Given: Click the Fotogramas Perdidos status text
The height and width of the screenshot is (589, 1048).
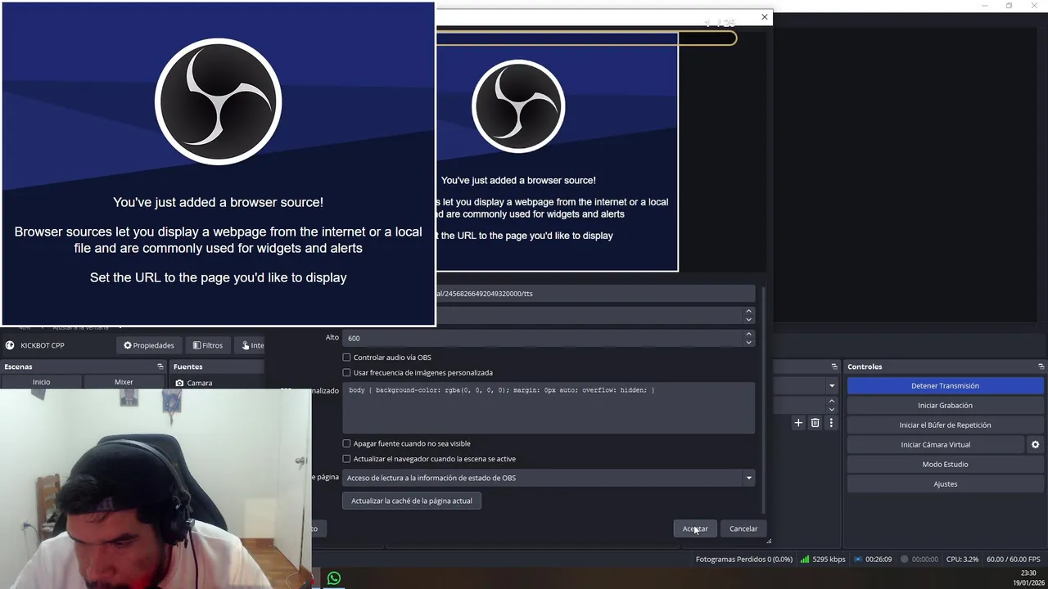Looking at the screenshot, I should (x=744, y=560).
